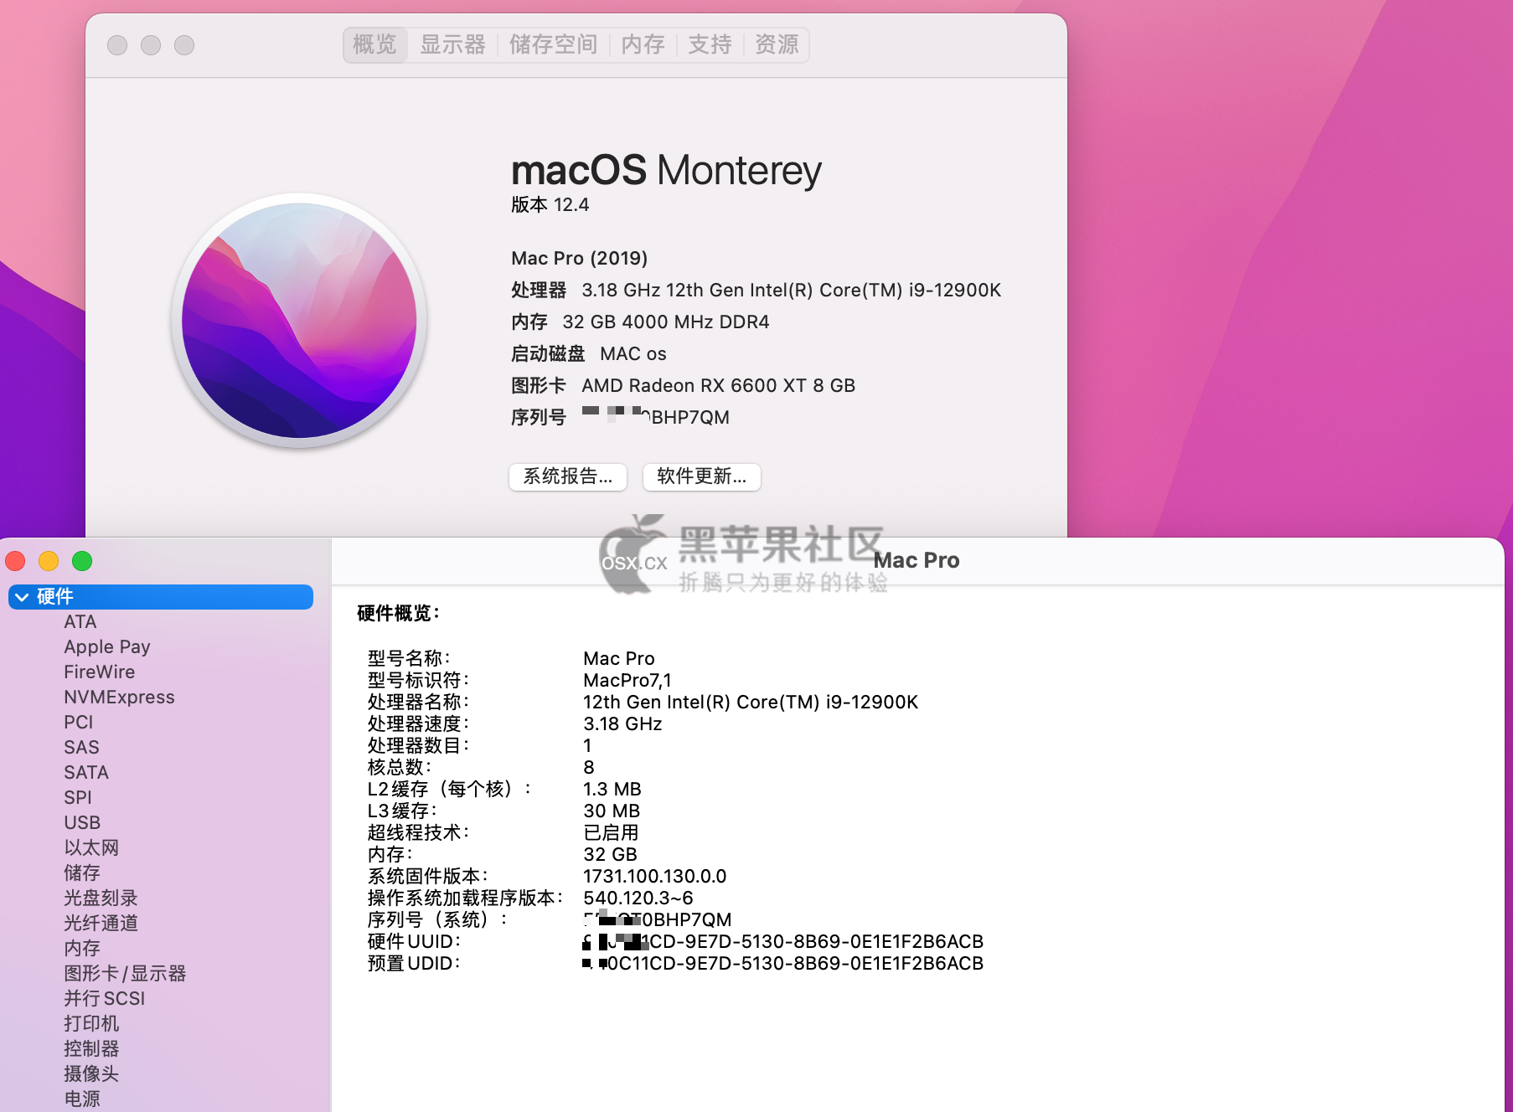The height and width of the screenshot is (1112, 1513).
Task: Click the 已启用 hyper-threading value
Action: coord(611,833)
